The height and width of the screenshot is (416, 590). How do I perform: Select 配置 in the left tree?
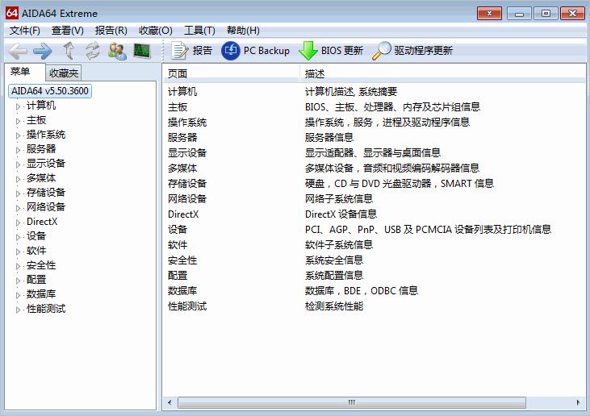click(x=36, y=280)
